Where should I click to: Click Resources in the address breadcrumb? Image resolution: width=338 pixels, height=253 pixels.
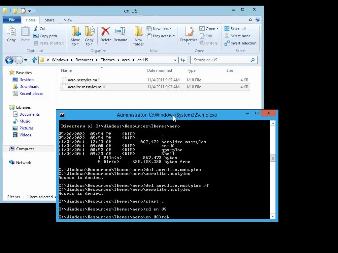click(x=84, y=60)
